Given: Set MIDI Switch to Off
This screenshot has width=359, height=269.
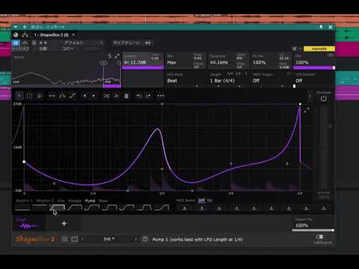Looking at the screenshot, I should pyautogui.click(x=201, y=200).
